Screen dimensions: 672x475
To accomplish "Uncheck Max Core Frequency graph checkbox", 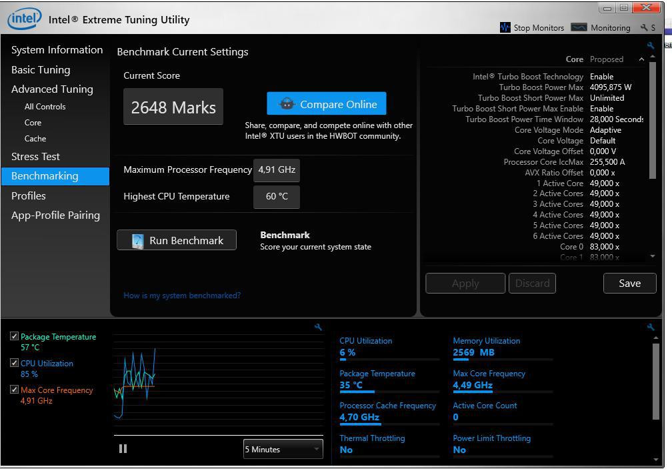I will [14, 389].
